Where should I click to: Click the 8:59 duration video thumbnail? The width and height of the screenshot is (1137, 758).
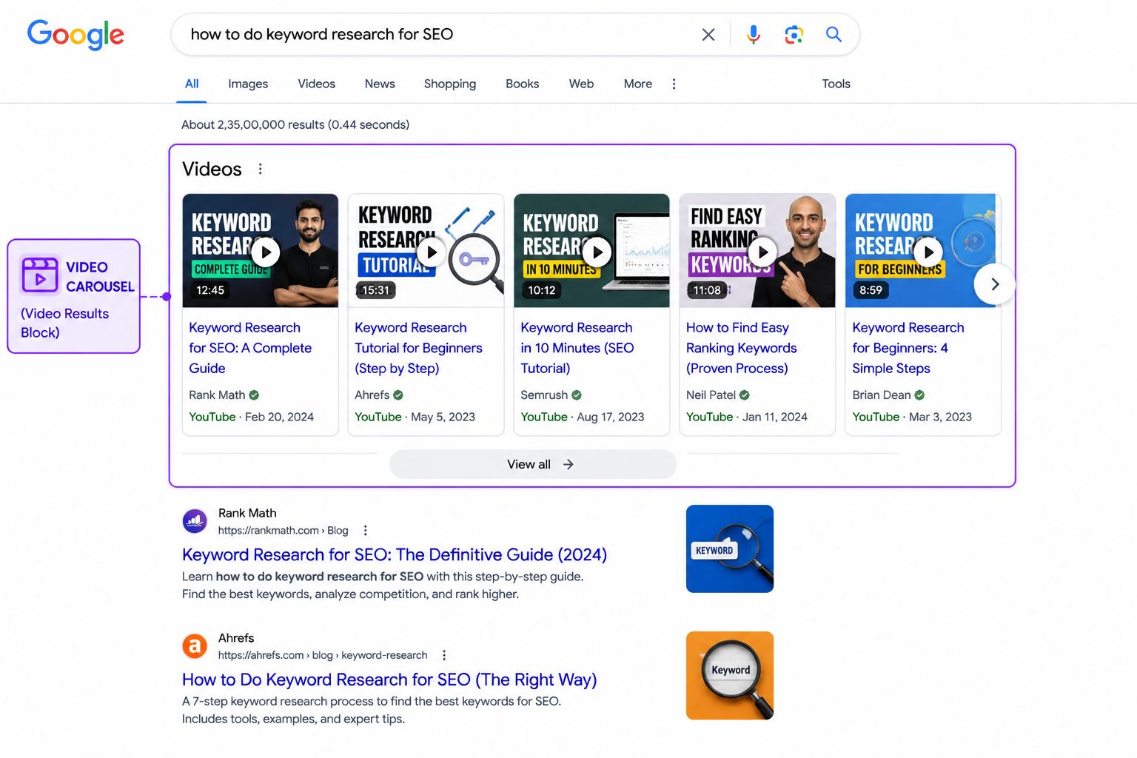871,290
